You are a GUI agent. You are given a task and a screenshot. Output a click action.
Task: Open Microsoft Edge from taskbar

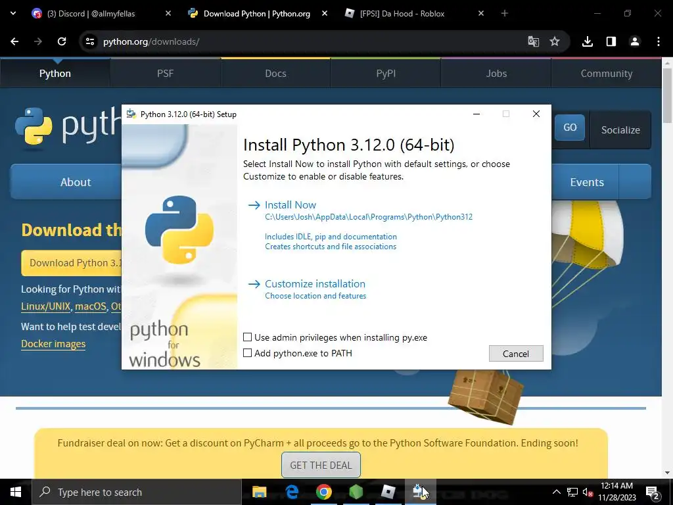[292, 492]
